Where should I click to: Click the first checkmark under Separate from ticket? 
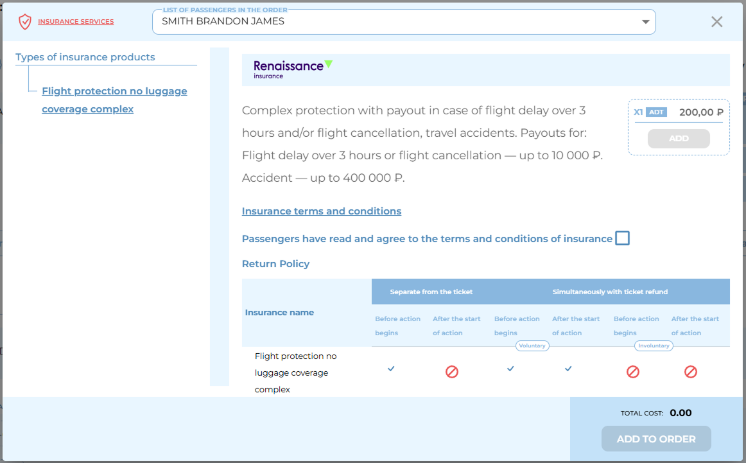(391, 369)
